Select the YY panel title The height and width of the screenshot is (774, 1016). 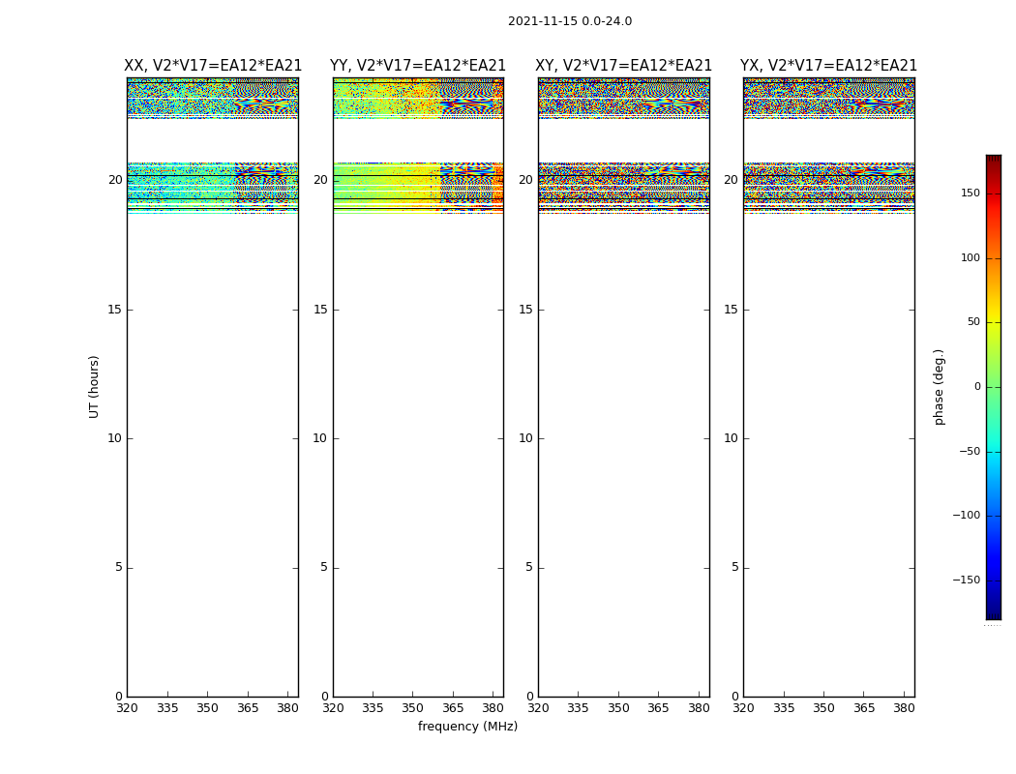pyautogui.click(x=418, y=66)
